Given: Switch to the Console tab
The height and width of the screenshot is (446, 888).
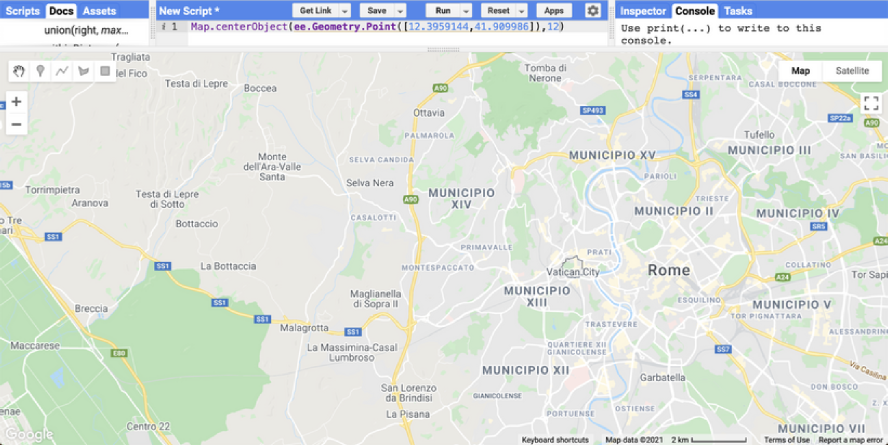Looking at the screenshot, I should [695, 11].
